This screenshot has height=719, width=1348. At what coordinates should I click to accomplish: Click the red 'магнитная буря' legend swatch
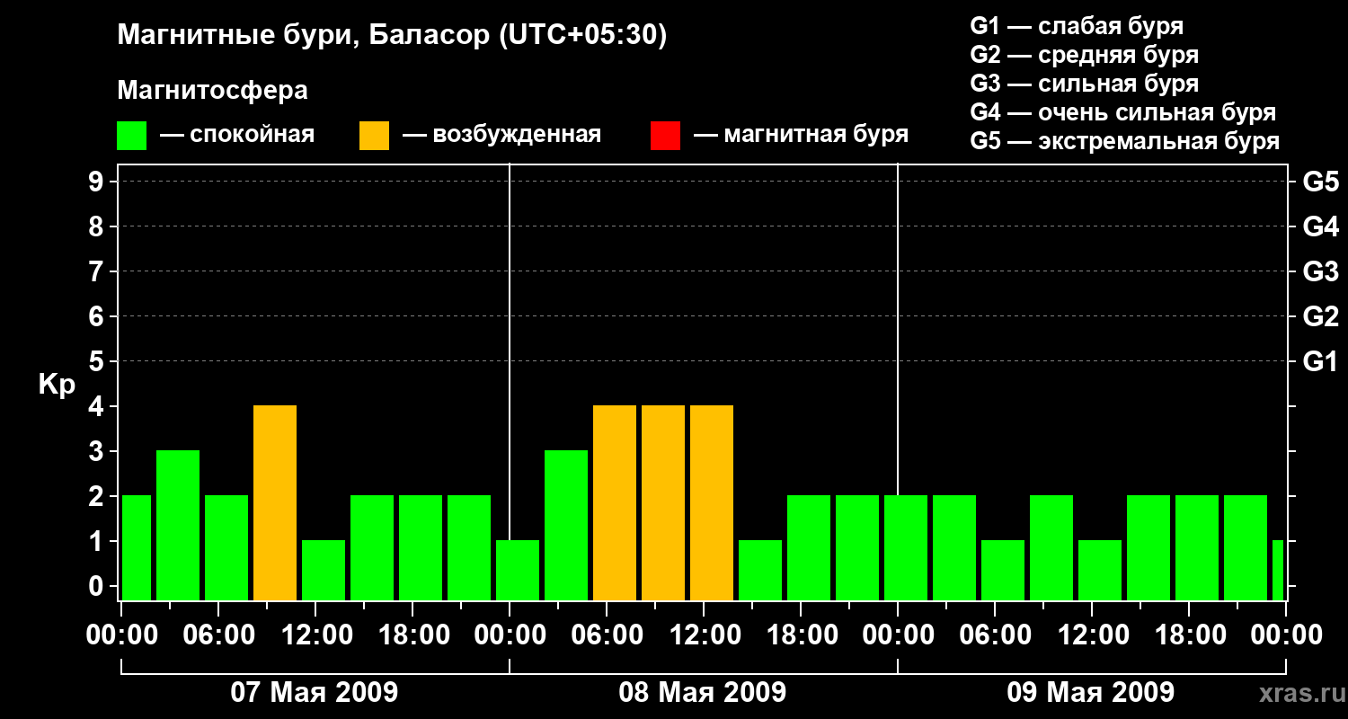pyautogui.click(x=665, y=136)
